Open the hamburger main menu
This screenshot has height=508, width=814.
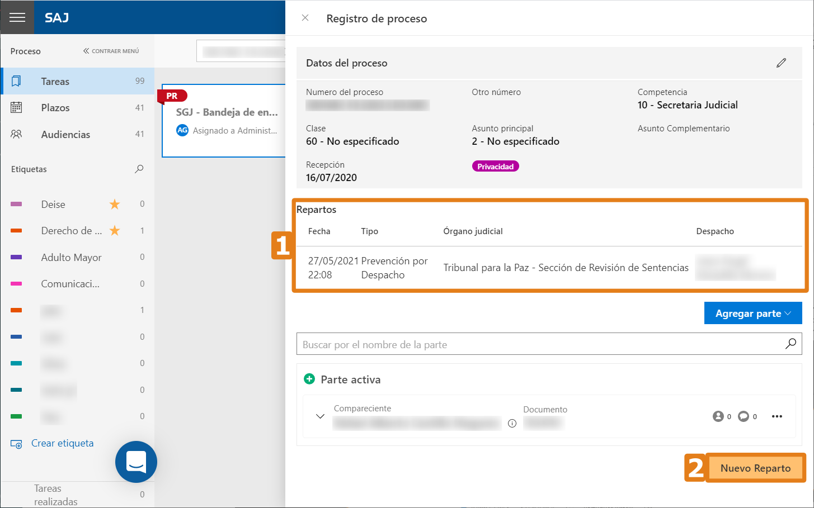click(x=17, y=17)
